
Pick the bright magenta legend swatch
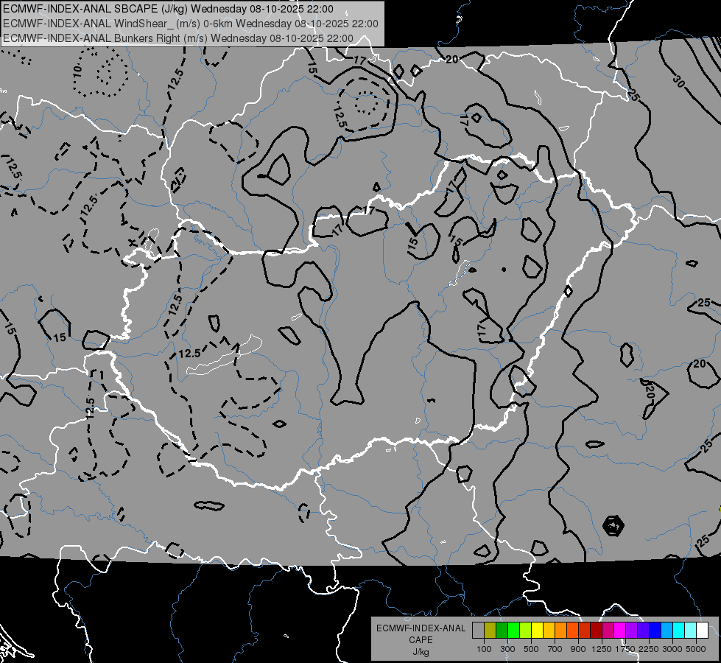620,630
